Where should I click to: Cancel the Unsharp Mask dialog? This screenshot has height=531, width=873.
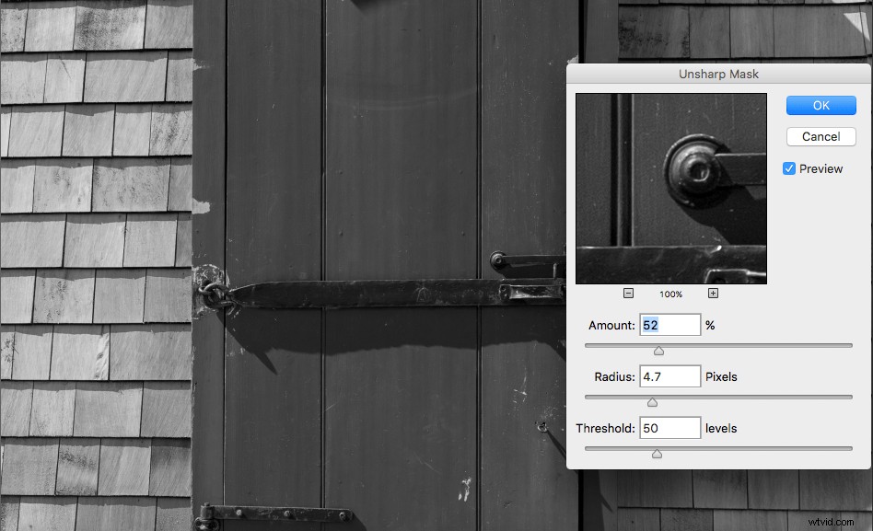click(821, 136)
